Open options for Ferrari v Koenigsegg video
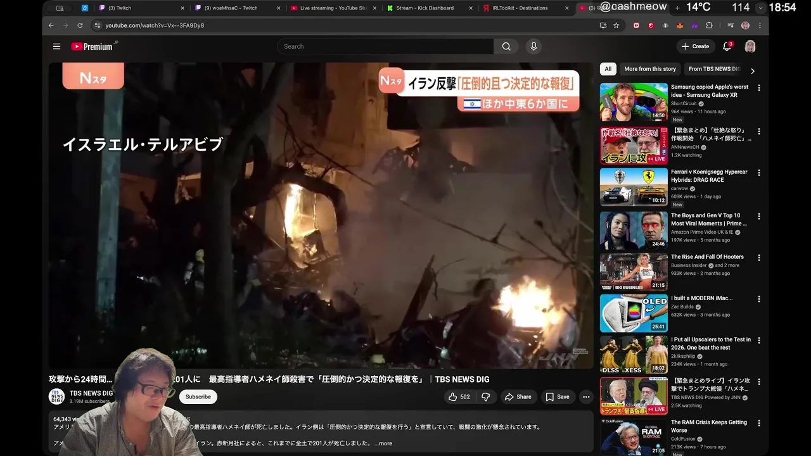811x456 pixels. (758, 173)
